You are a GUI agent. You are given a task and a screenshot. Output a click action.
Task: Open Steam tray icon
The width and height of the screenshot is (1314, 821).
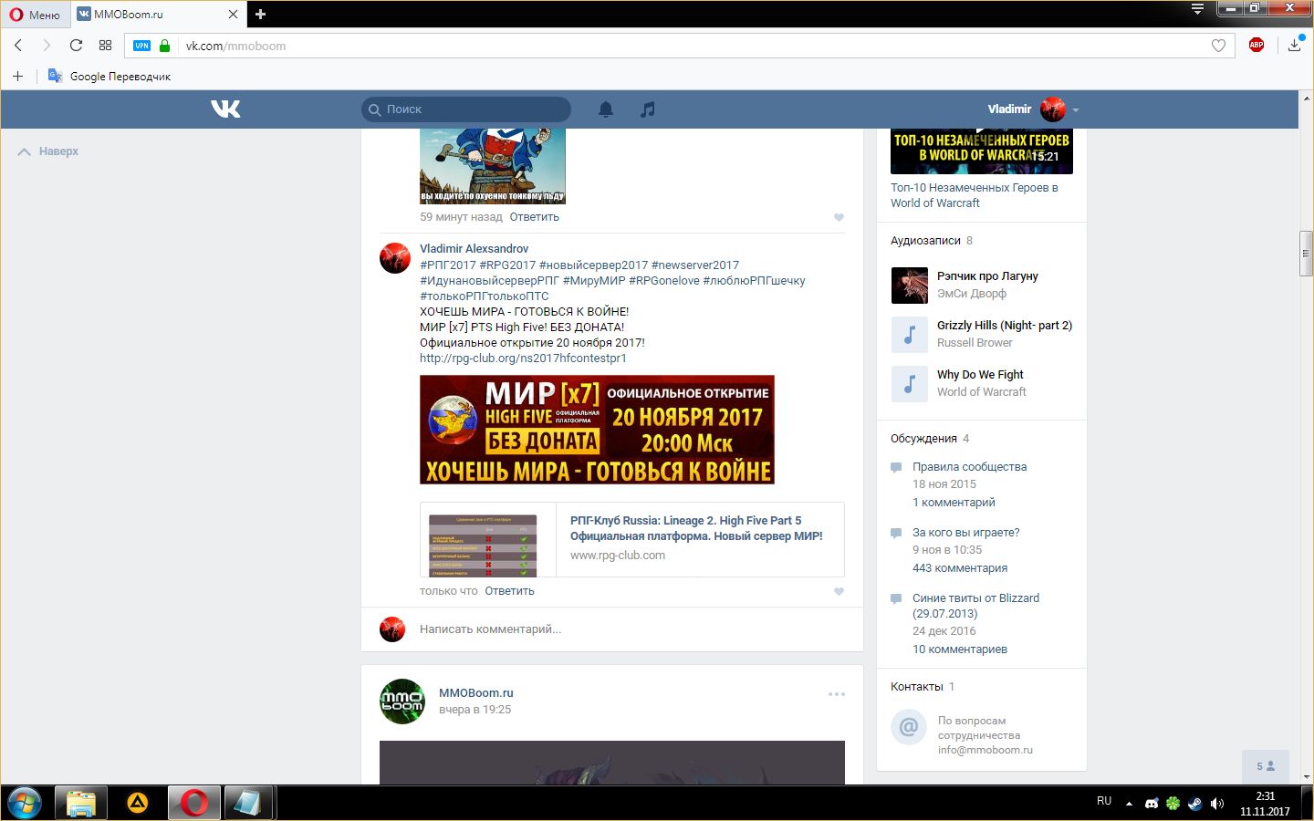(1194, 804)
